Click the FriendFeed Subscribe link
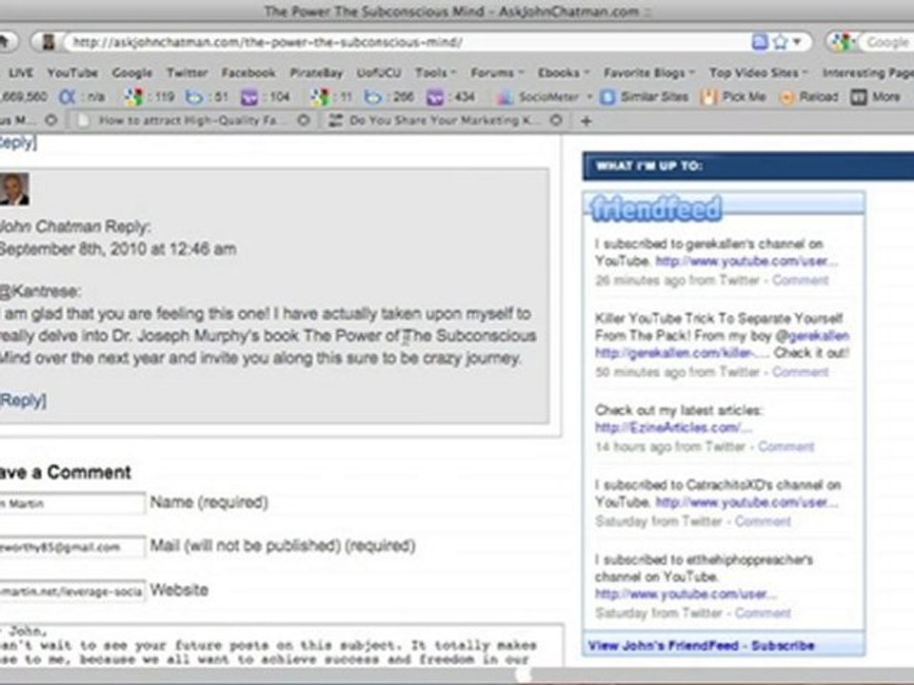This screenshot has height=685, width=914. [783, 645]
